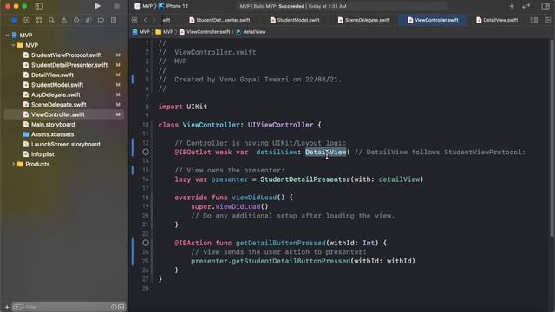Go forward in editor history
The image size is (555, 312).
(x=154, y=20)
